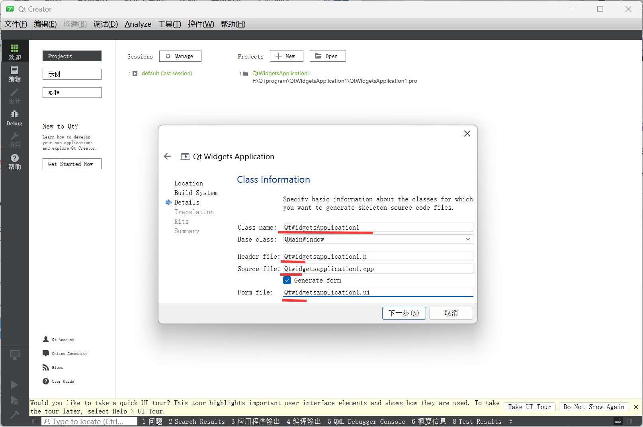Click Get Started Now button

pos(72,164)
